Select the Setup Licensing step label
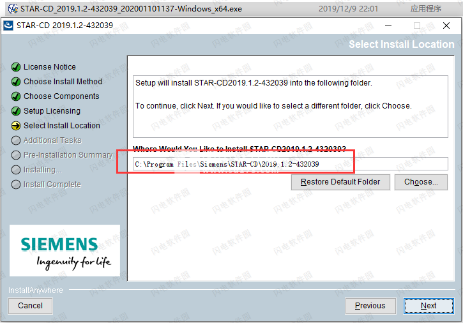This screenshot has height=323, width=463. [52, 111]
